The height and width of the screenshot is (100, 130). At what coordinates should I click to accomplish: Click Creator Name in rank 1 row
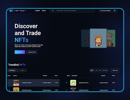[47, 83]
